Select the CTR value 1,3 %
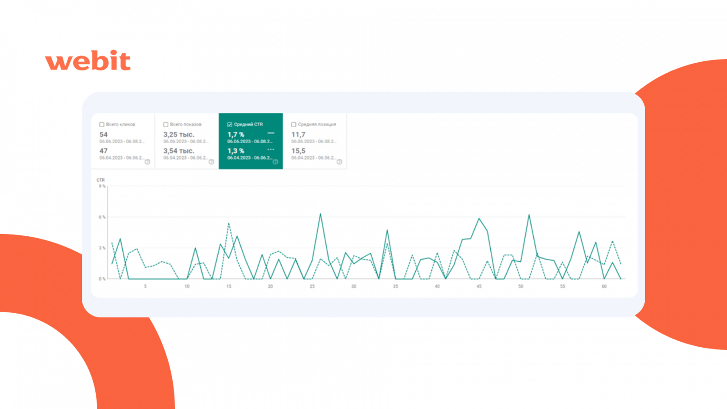Viewport: 727px width, 409px height. click(x=236, y=151)
